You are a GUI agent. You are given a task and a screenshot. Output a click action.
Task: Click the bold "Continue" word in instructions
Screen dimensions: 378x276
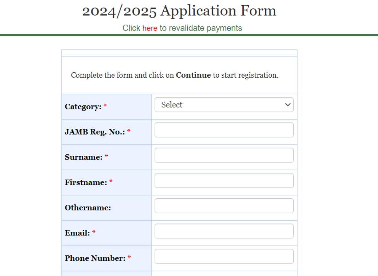tap(193, 75)
